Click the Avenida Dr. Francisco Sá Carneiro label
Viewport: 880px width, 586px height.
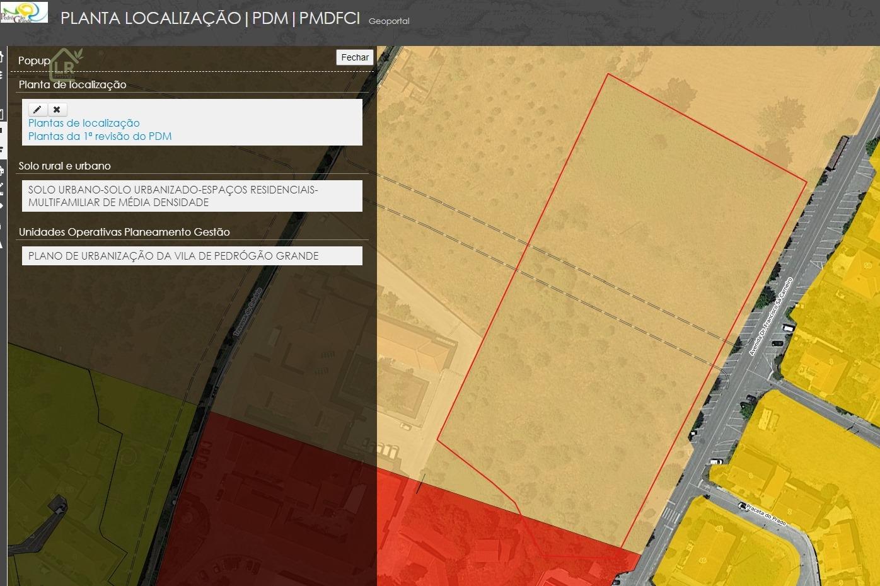[770, 316]
